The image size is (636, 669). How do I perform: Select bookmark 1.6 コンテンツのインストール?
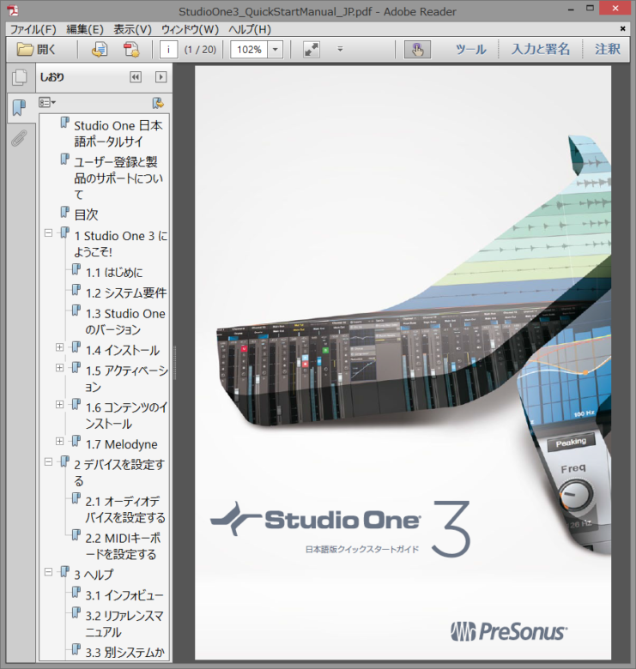126,416
